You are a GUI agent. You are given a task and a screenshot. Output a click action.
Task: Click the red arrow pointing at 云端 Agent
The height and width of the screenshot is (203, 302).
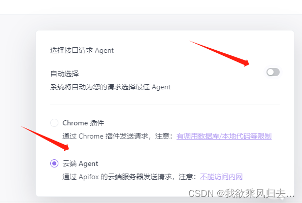tap(45, 138)
